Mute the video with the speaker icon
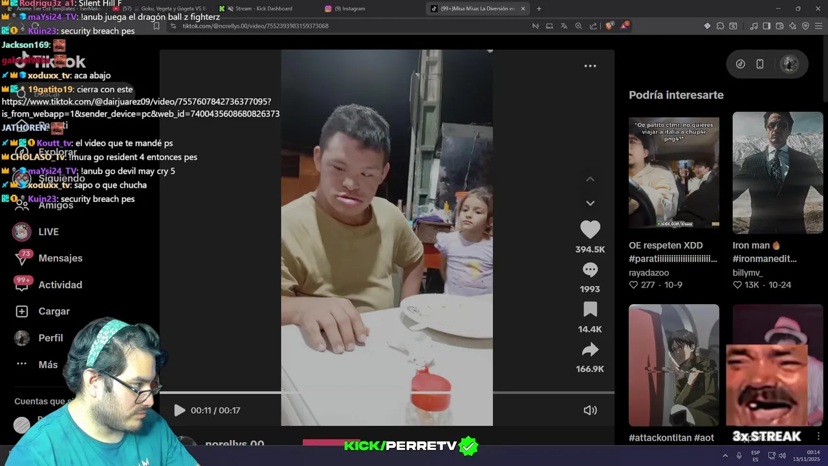Image resolution: width=828 pixels, height=466 pixels. click(590, 410)
